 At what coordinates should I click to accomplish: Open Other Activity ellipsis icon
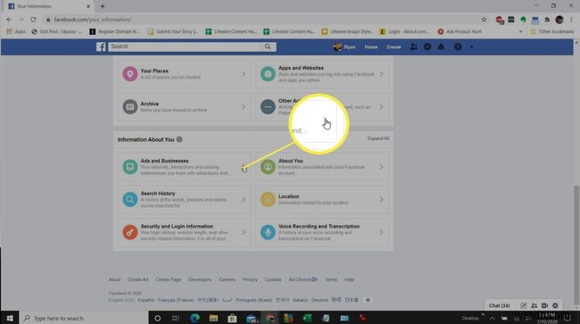coord(268,107)
